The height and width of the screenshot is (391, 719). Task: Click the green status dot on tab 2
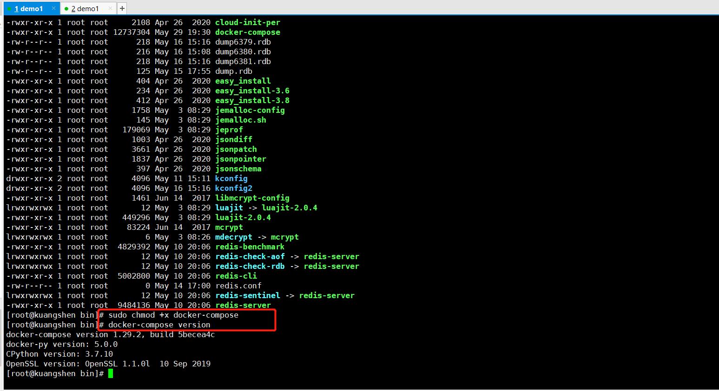(66, 9)
